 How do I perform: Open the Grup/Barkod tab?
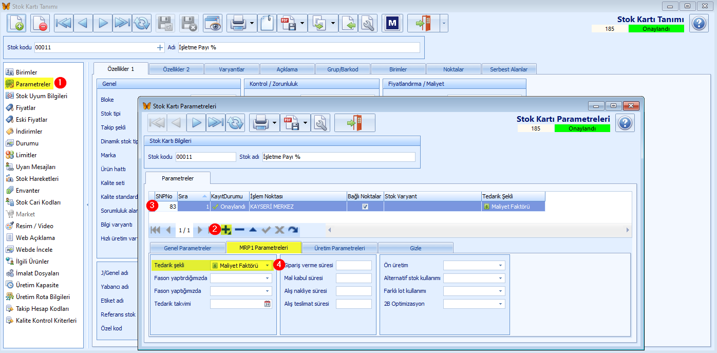[x=343, y=69]
